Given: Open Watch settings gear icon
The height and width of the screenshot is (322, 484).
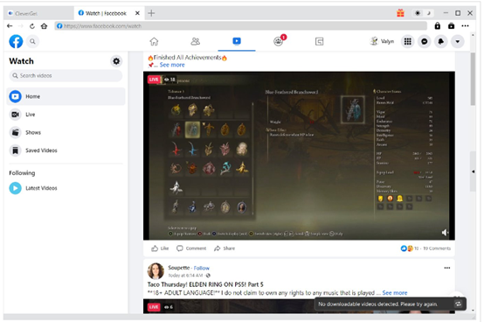Looking at the screenshot, I should coord(116,61).
